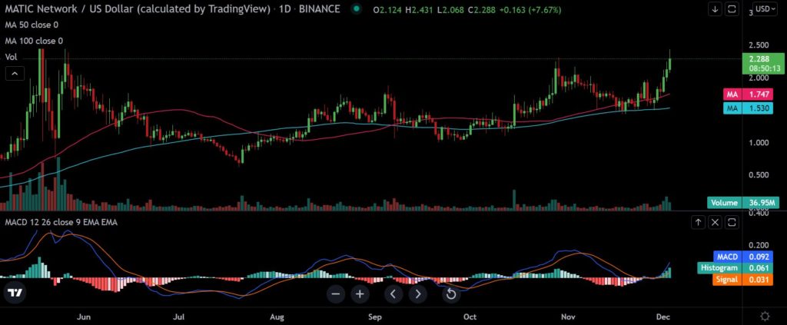This screenshot has width=787, height=325.
Task: Click the Oct label on the time axis
Action: [470, 317]
